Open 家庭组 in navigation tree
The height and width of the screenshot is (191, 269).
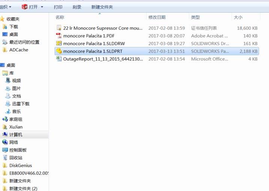16,119
